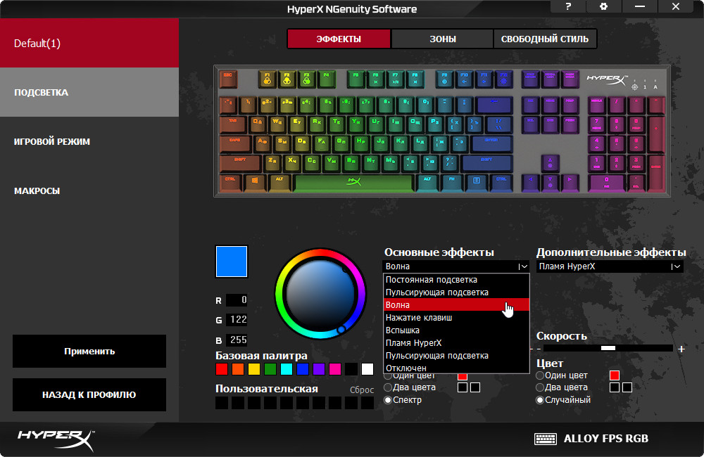
Task: Click the Применить button
Action: [x=89, y=351]
